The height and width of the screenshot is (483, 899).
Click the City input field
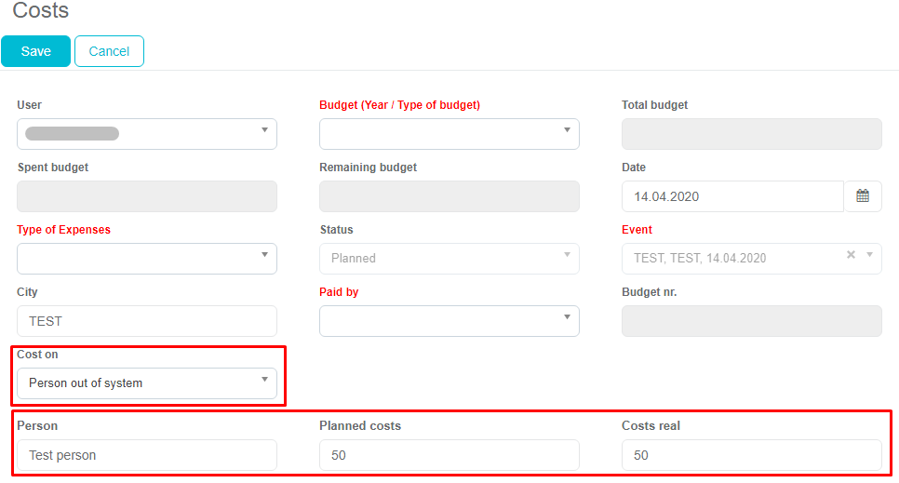tap(146, 321)
